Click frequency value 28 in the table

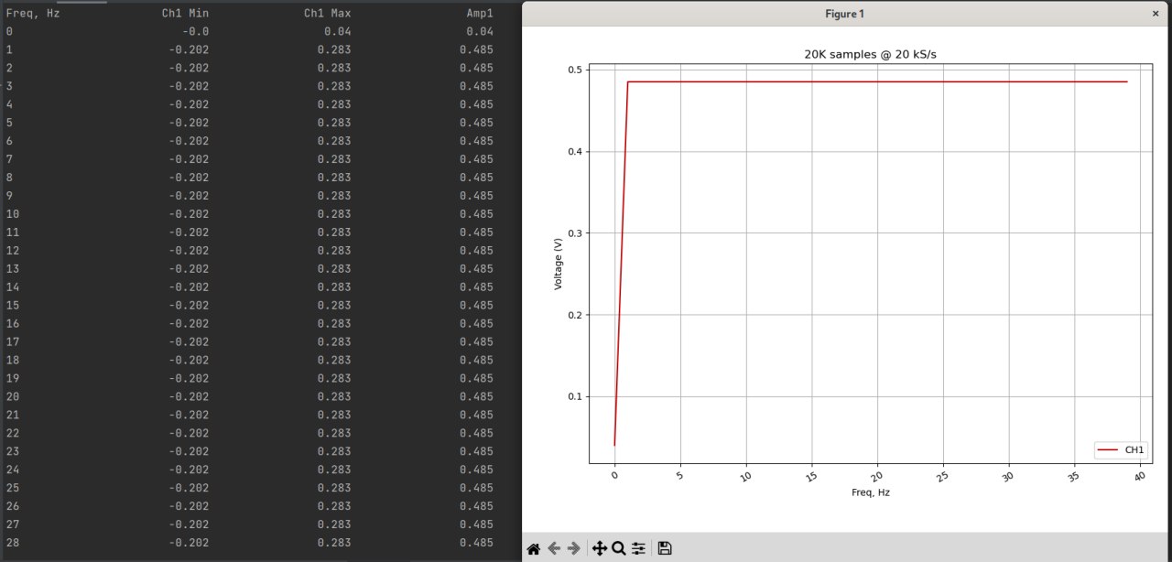(x=13, y=543)
